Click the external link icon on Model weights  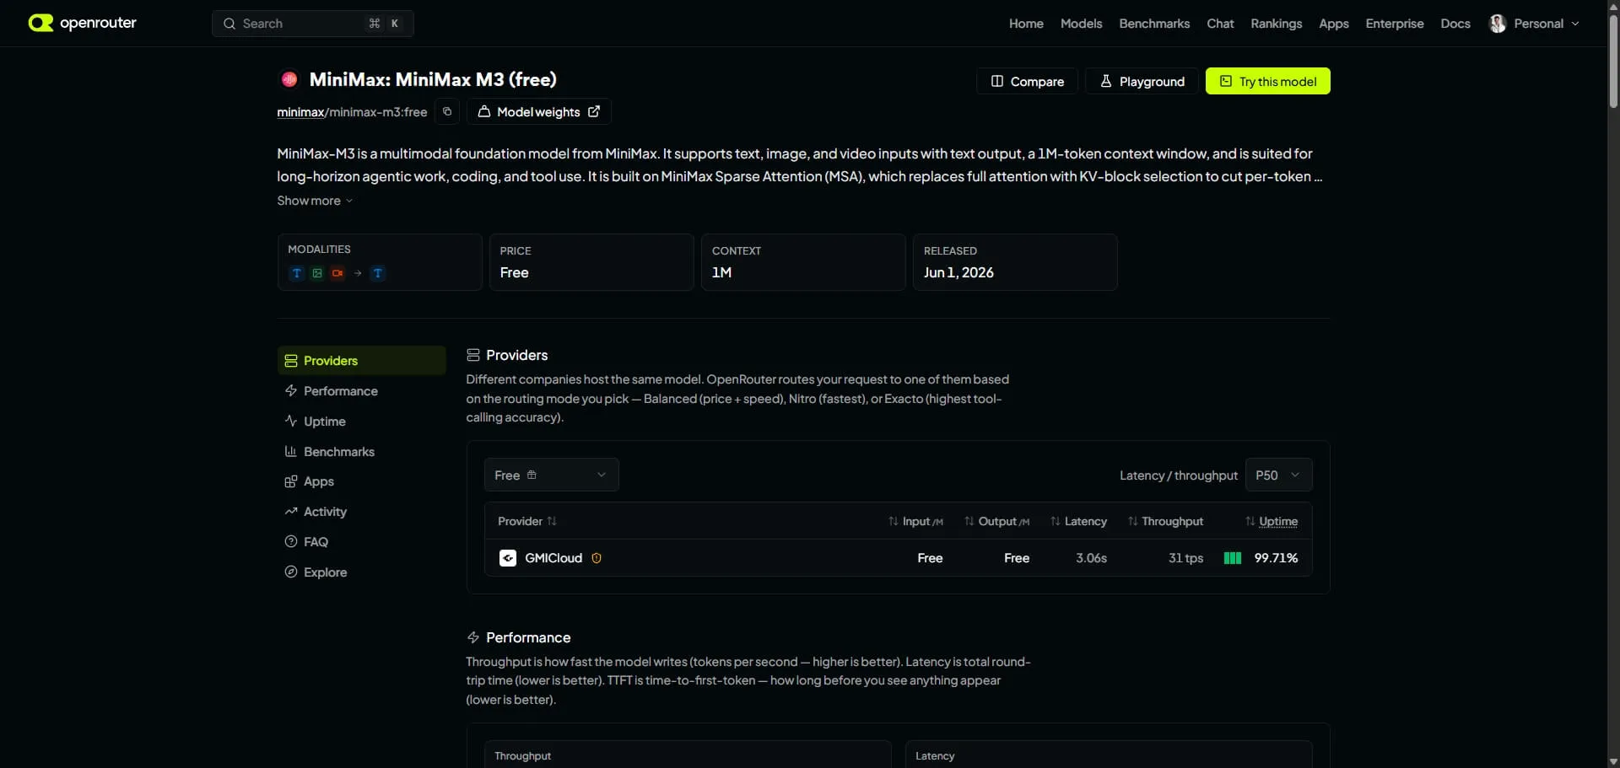pyautogui.click(x=594, y=111)
